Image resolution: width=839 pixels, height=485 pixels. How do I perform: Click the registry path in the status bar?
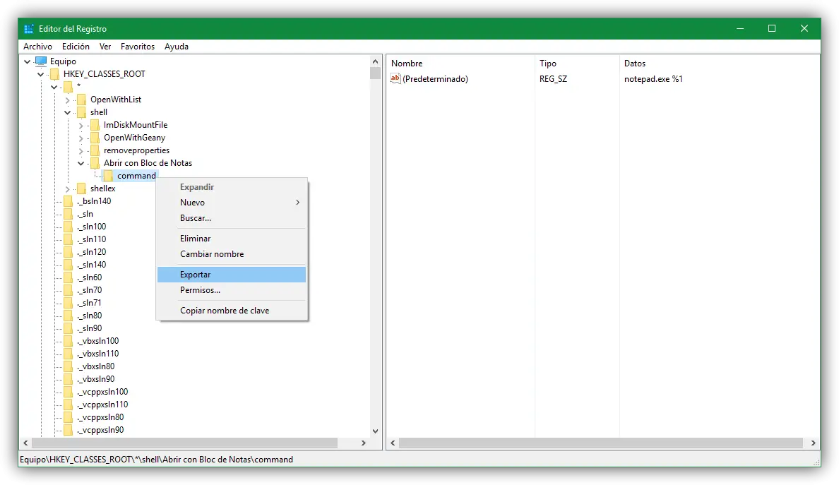click(x=156, y=460)
